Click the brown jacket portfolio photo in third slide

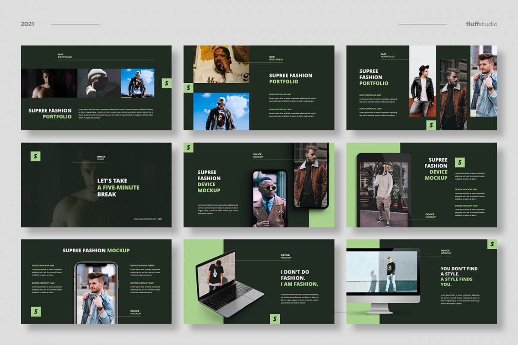pos(453,94)
